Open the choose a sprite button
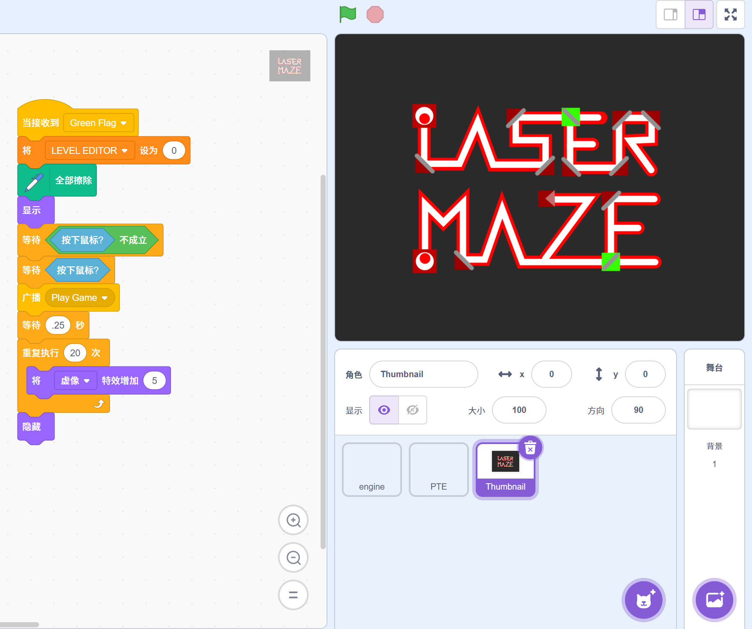The height and width of the screenshot is (629, 752). (x=643, y=600)
